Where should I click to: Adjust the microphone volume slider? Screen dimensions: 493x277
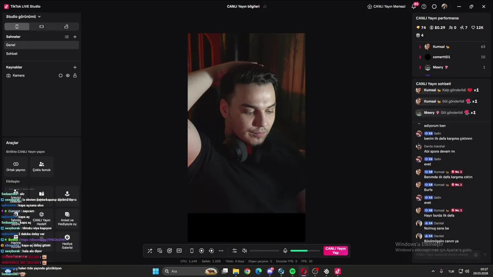click(305, 251)
